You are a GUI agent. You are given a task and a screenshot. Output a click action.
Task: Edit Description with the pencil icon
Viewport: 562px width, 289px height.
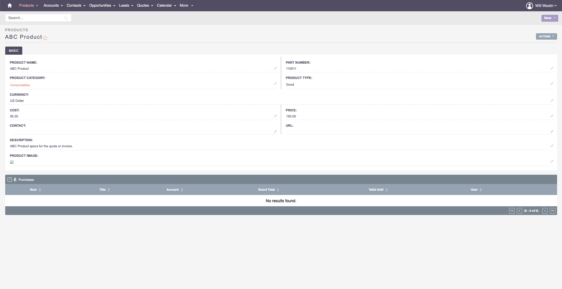552,146
